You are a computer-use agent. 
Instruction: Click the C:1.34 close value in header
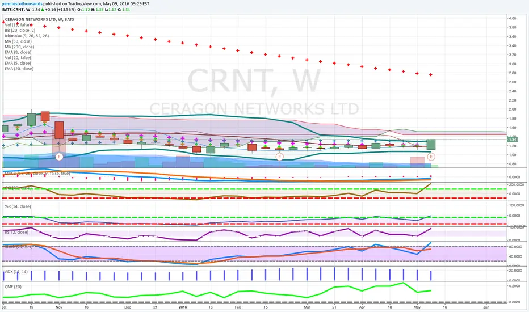point(124,10)
